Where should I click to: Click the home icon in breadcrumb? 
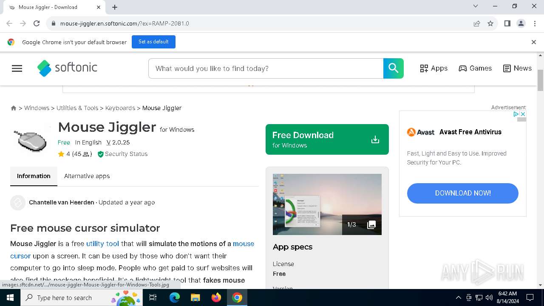click(14, 108)
